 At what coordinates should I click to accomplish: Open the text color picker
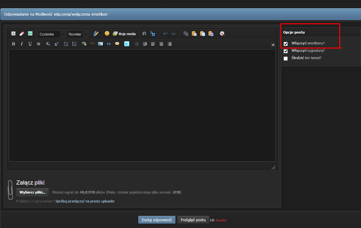click(x=96, y=34)
